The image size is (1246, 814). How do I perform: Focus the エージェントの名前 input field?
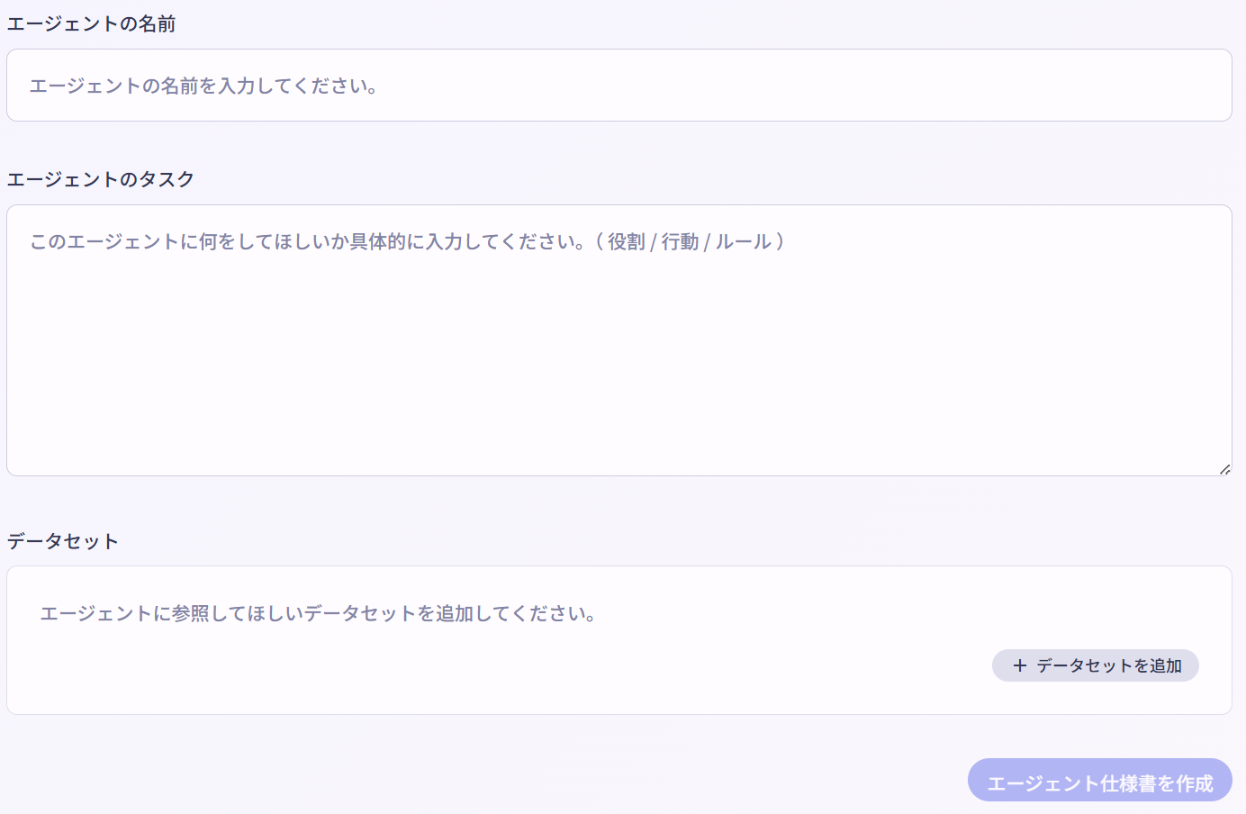[619, 86]
